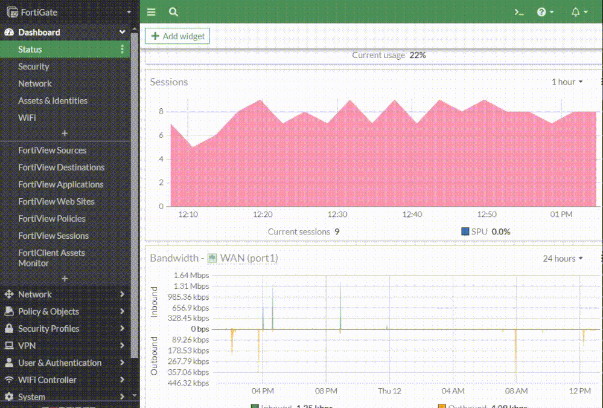Open the help question-mark menu

point(545,12)
